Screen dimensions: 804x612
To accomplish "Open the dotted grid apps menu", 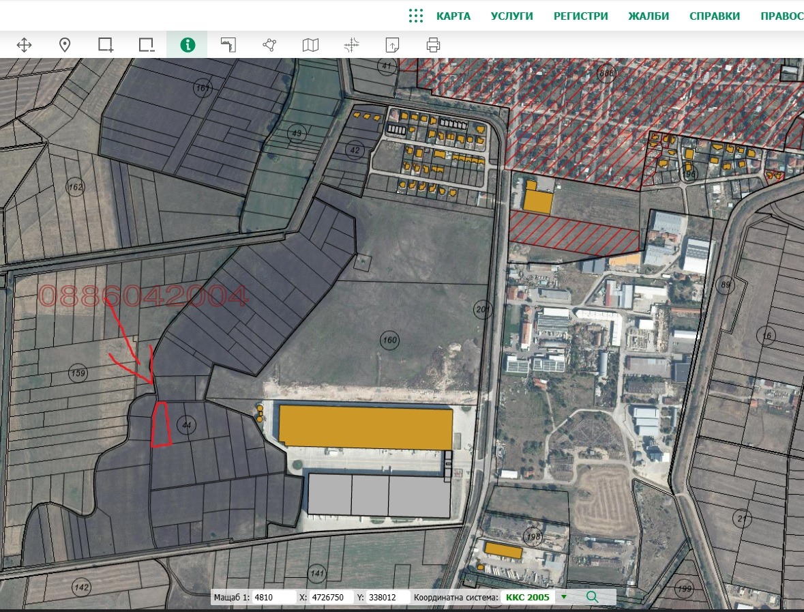I will [x=416, y=16].
